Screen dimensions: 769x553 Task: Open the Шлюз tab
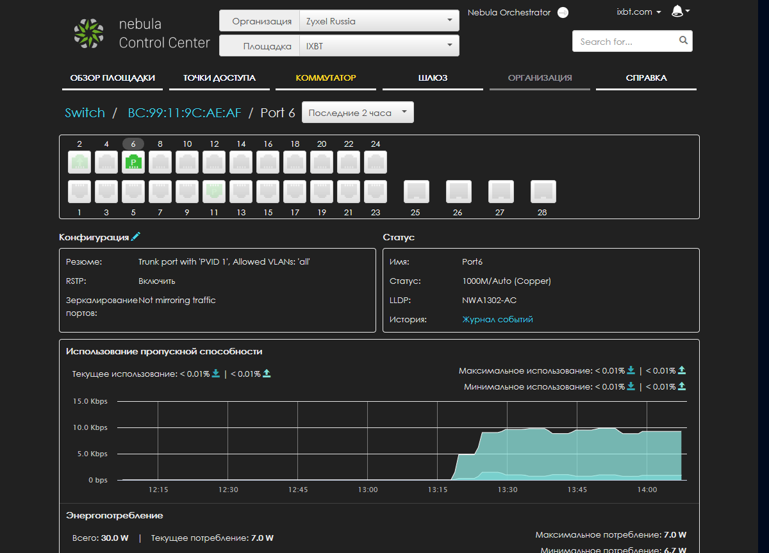pos(433,78)
